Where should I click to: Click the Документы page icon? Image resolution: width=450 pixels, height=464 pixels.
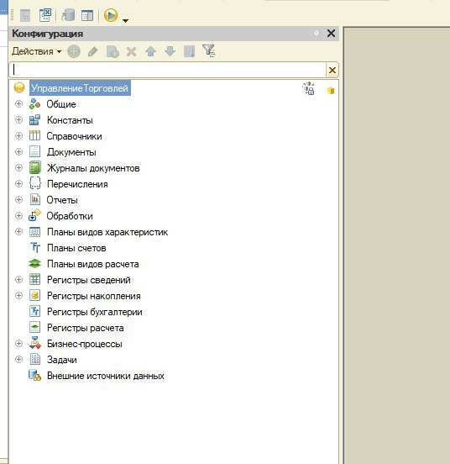34,151
